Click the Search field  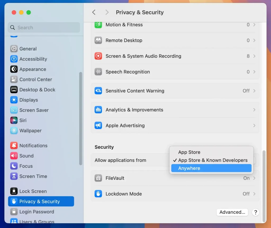click(44, 27)
